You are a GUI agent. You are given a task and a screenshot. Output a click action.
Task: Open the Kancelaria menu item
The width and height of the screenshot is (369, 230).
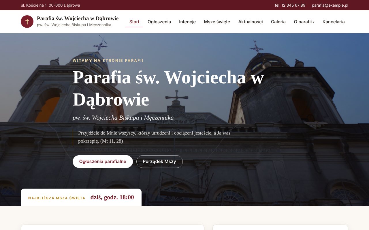pos(334,22)
